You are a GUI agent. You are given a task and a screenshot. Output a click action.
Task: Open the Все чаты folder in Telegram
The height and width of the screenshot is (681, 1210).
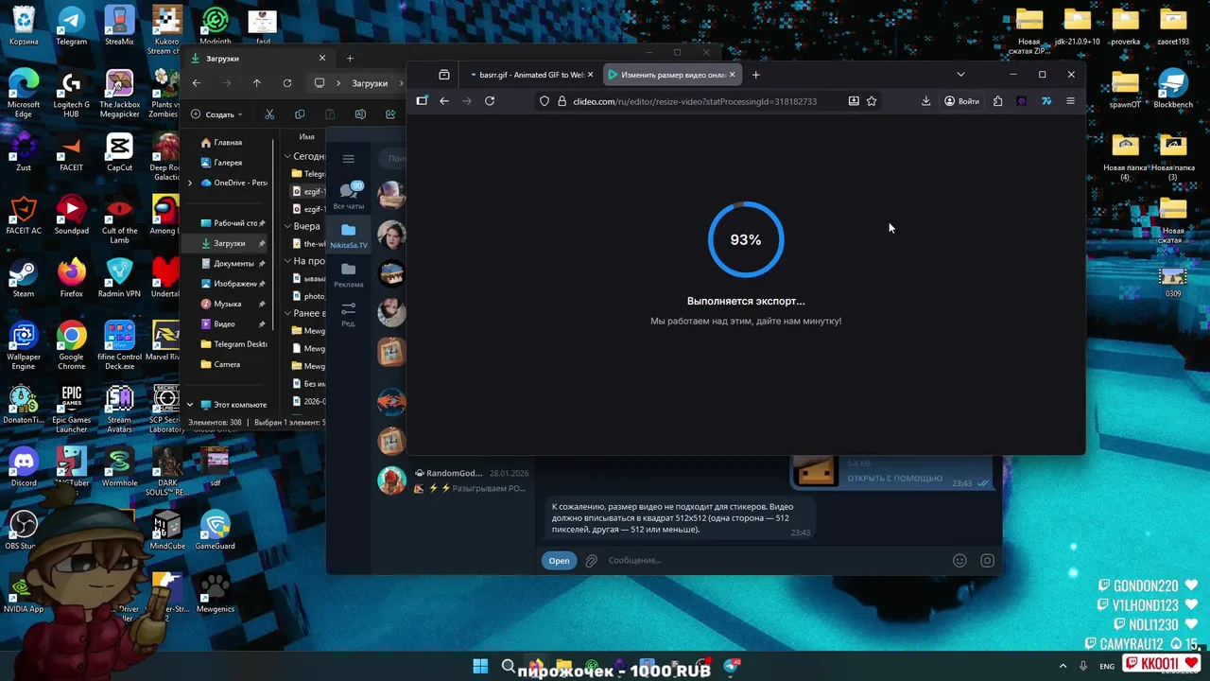[x=348, y=196]
